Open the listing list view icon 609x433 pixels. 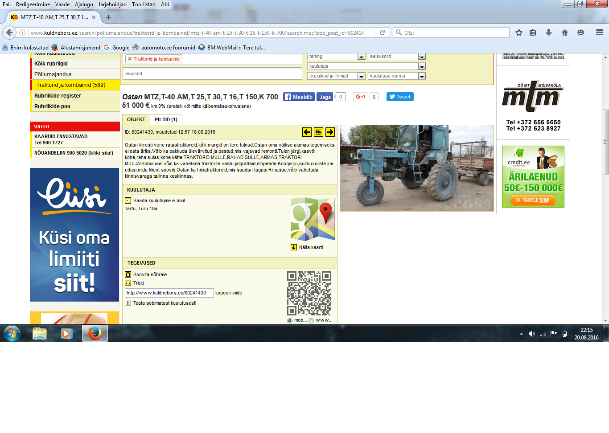(318, 132)
